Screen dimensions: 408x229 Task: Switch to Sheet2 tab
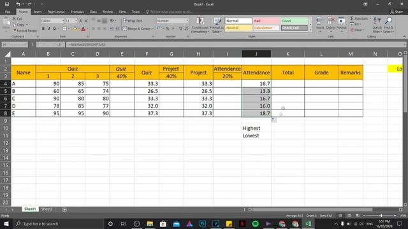click(x=47, y=209)
